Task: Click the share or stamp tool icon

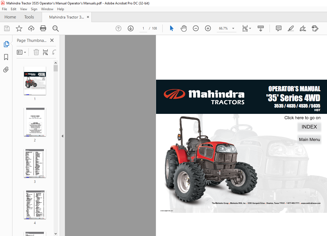Action: 315,28
